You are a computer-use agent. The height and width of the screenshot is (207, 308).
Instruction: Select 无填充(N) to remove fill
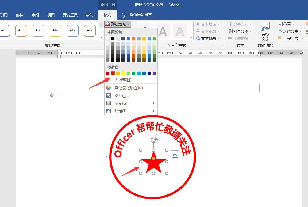(123, 79)
